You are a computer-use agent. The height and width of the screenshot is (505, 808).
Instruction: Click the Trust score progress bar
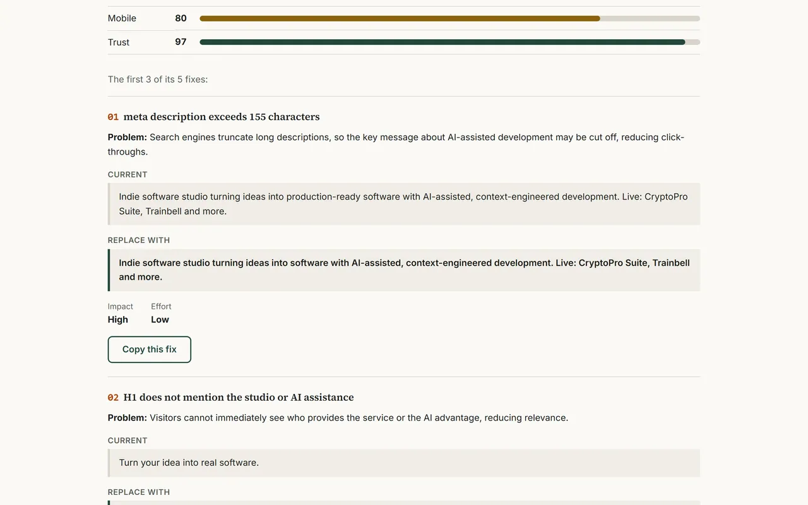tap(449, 42)
